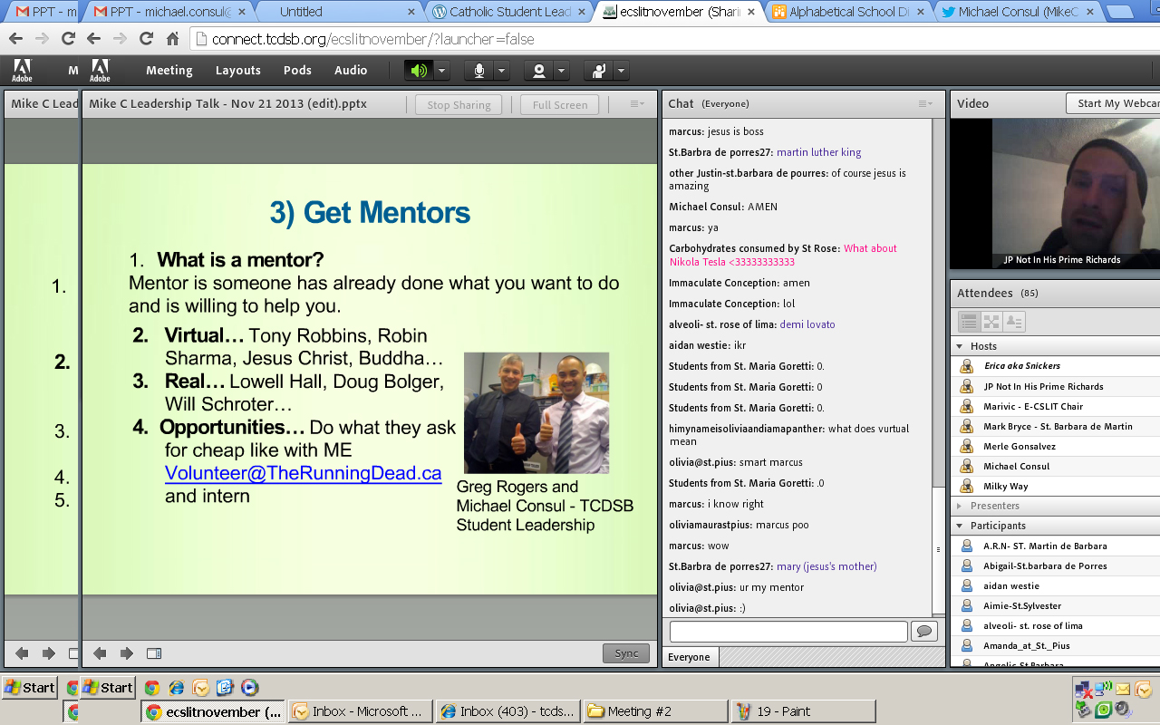
Task: Open the Pods menu
Action: coord(297,71)
